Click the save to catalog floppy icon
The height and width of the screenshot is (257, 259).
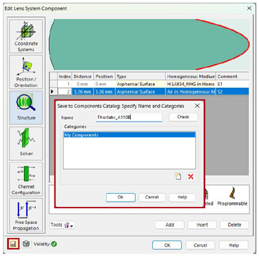[13, 244]
